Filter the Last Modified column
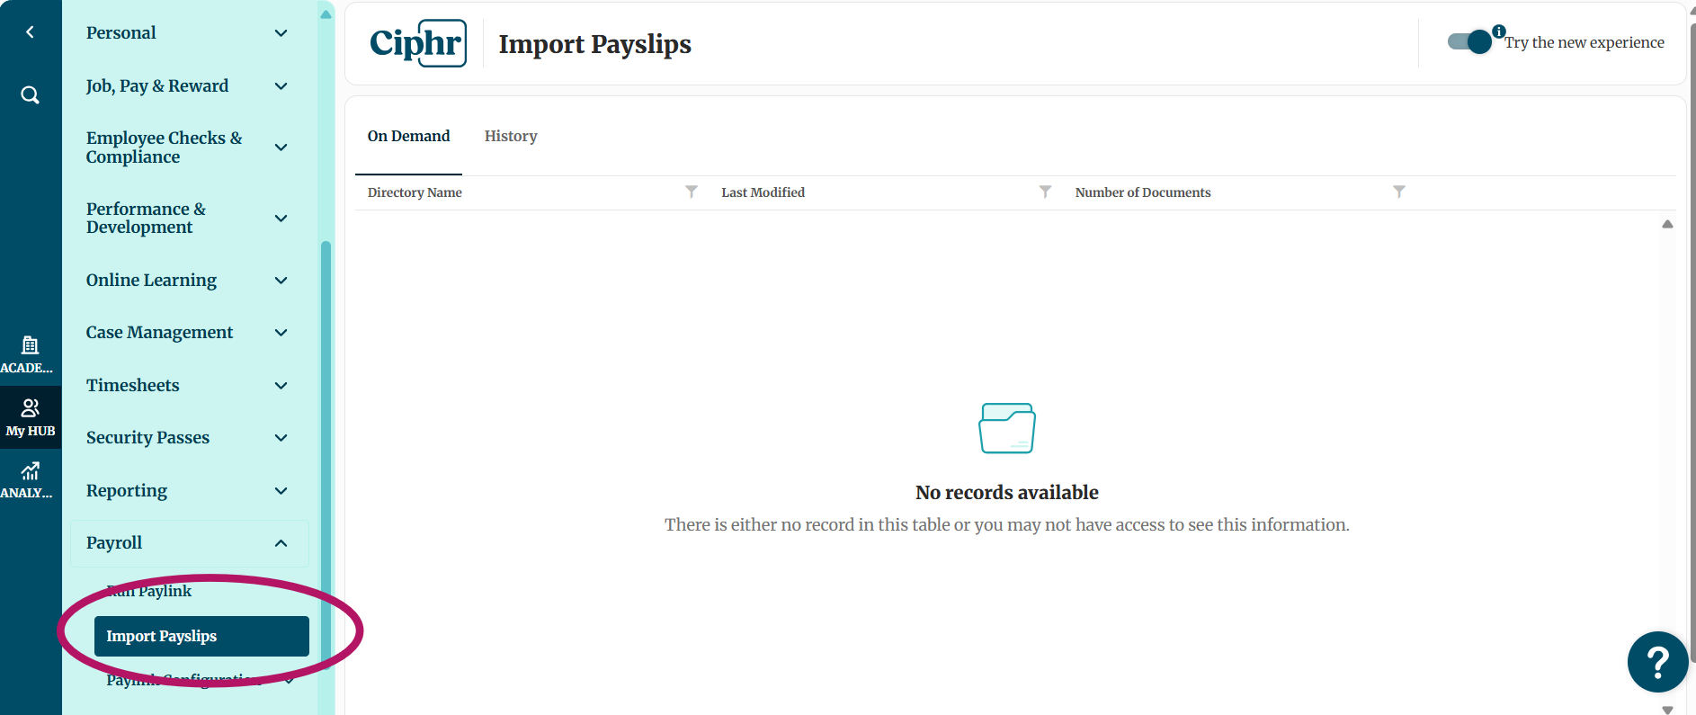 tap(1045, 192)
